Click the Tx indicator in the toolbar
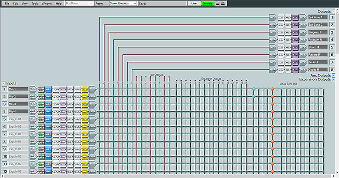Screen dimensions: 339x178 coord(218,3)
